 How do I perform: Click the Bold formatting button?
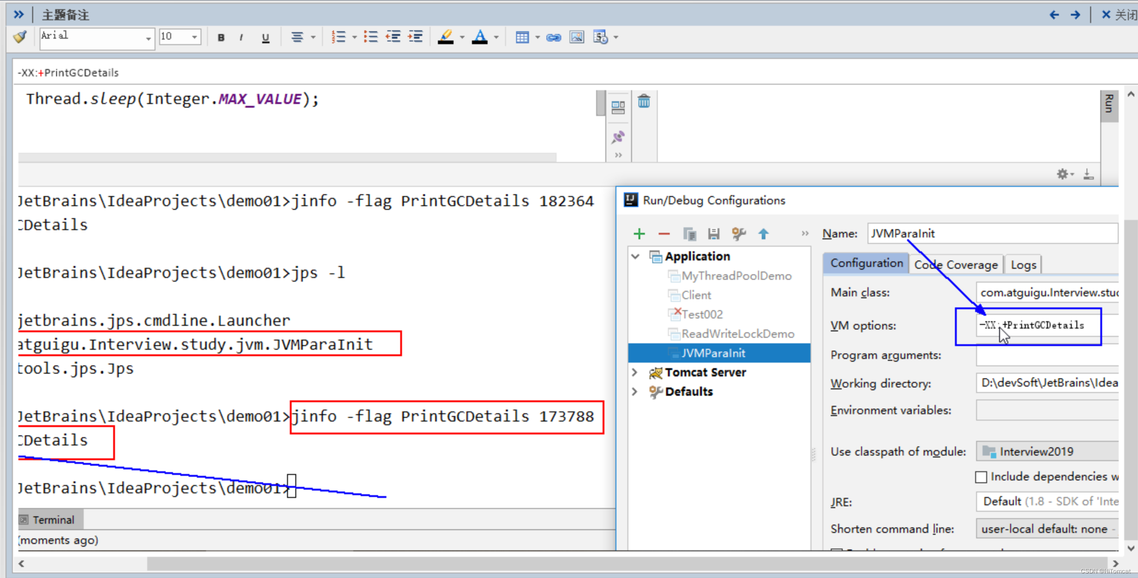221,38
